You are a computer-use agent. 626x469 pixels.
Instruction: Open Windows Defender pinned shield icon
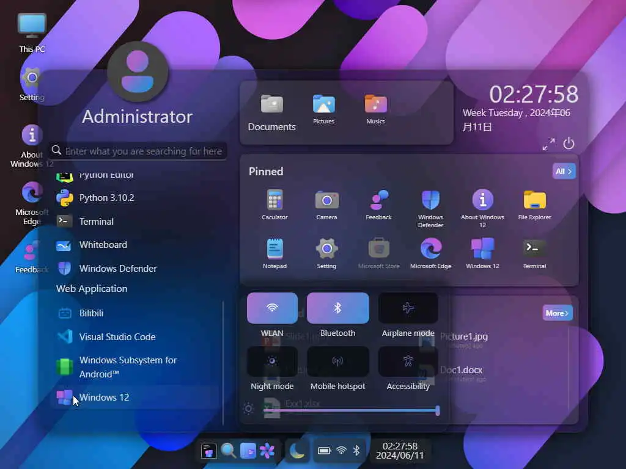(430, 209)
